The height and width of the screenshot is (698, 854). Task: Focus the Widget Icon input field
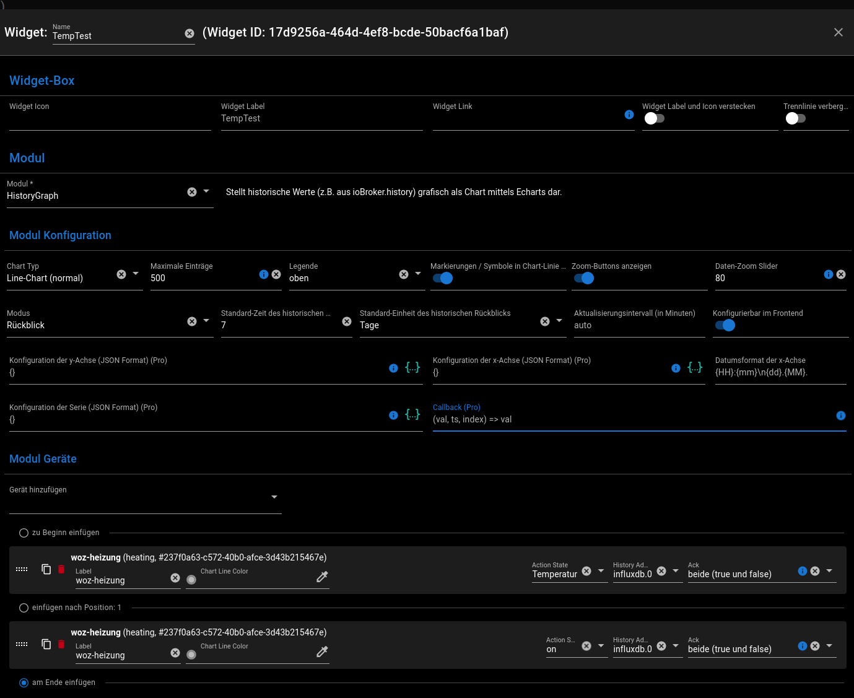pyautogui.click(x=110, y=118)
